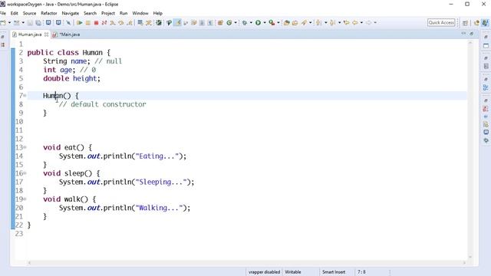Viewport: 491px width, 276px height.
Task: Click the Disconnect debug icon
Action: coord(104,22)
